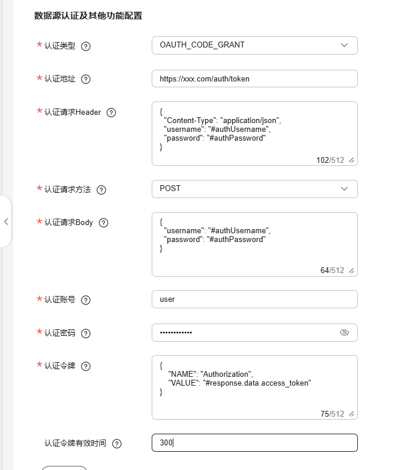Click help icon beside 认证请求方法

click(101, 190)
